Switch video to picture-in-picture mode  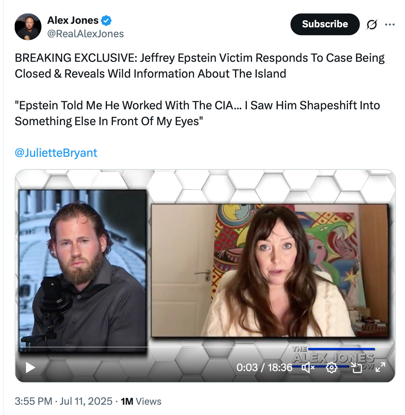tap(356, 367)
